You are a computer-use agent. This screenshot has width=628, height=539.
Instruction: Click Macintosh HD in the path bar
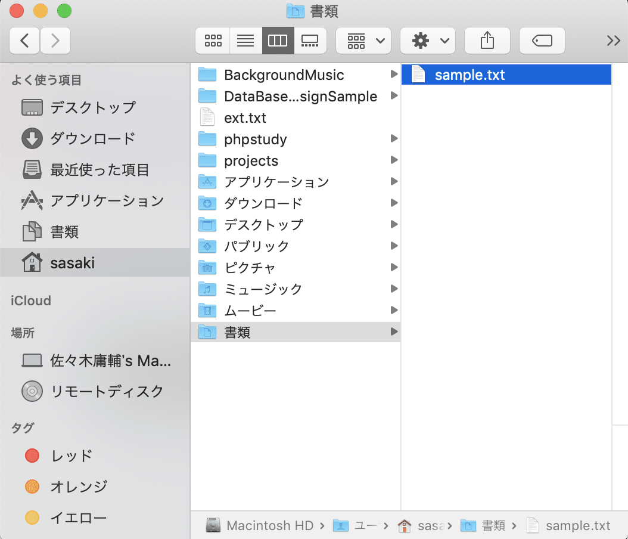(260, 525)
